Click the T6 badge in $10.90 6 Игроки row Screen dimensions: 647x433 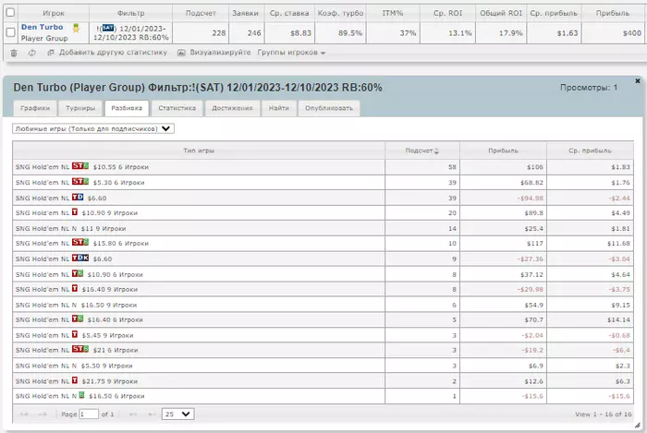78,273
